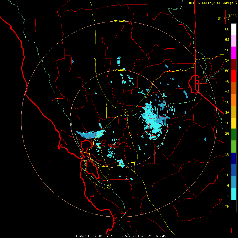The height and width of the screenshot is (238, 238).
Task: Select the light green legend swatch
Action: 234,147
